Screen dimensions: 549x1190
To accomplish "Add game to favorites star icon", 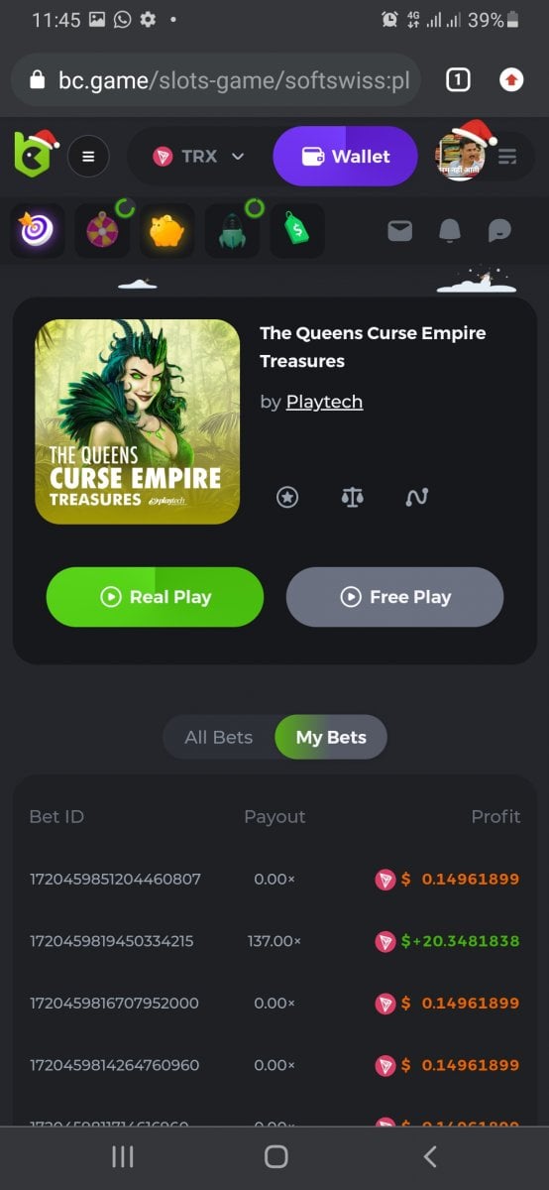I will pyautogui.click(x=287, y=498).
